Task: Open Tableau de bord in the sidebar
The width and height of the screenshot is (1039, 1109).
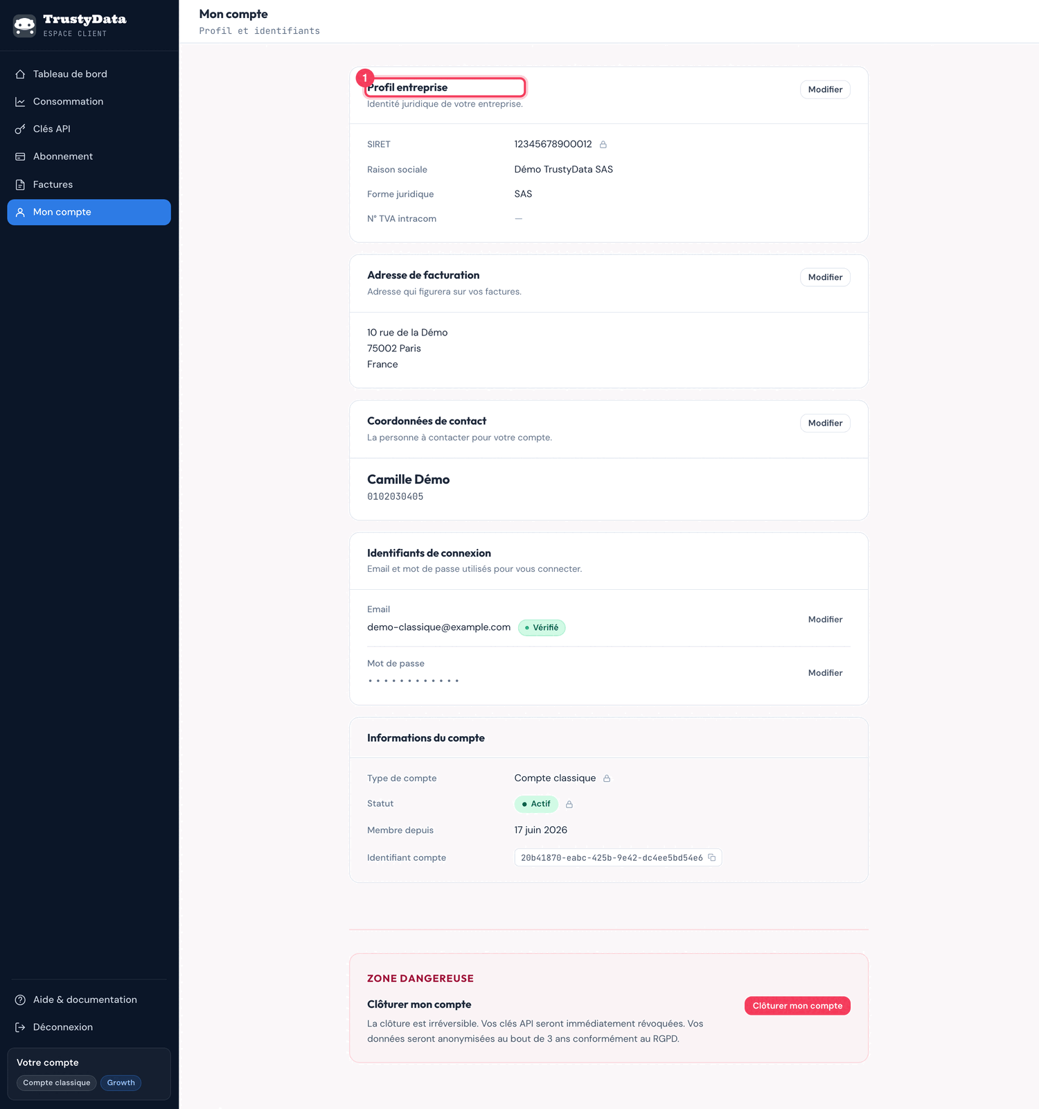Action: (89, 74)
